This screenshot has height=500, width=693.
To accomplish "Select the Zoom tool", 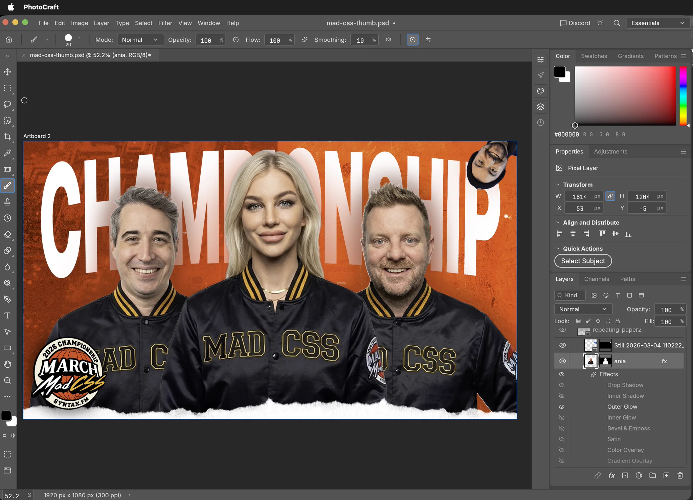I will [x=7, y=381].
